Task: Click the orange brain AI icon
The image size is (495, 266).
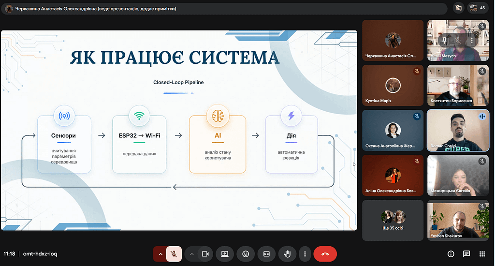Action: (218, 116)
